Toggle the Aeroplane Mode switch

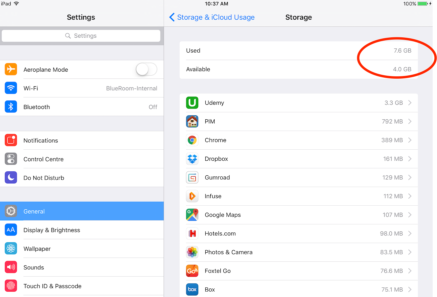tap(146, 69)
